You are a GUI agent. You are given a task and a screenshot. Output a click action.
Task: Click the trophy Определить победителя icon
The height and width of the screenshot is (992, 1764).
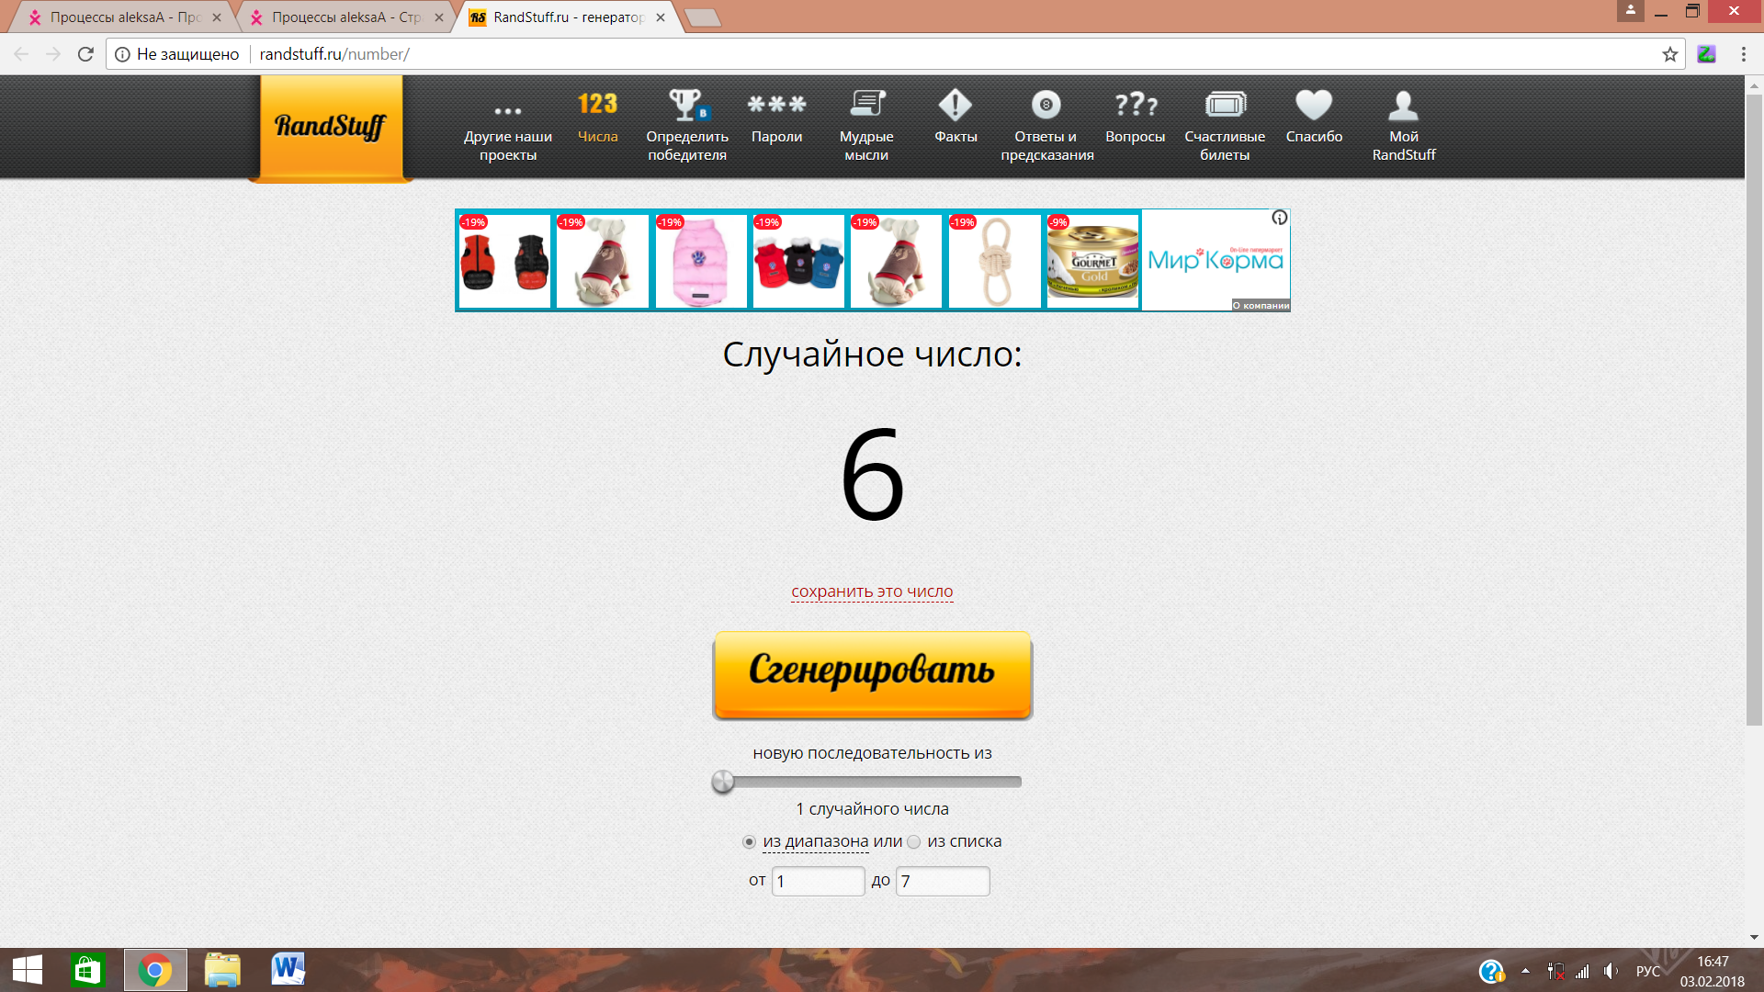point(686,105)
